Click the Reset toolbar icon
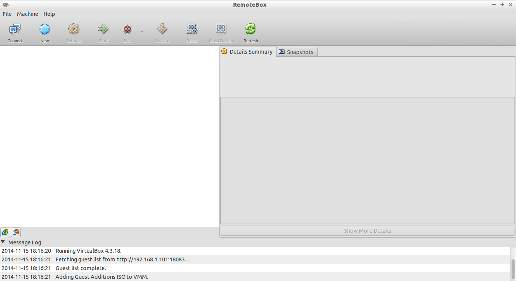 tap(192, 29)
